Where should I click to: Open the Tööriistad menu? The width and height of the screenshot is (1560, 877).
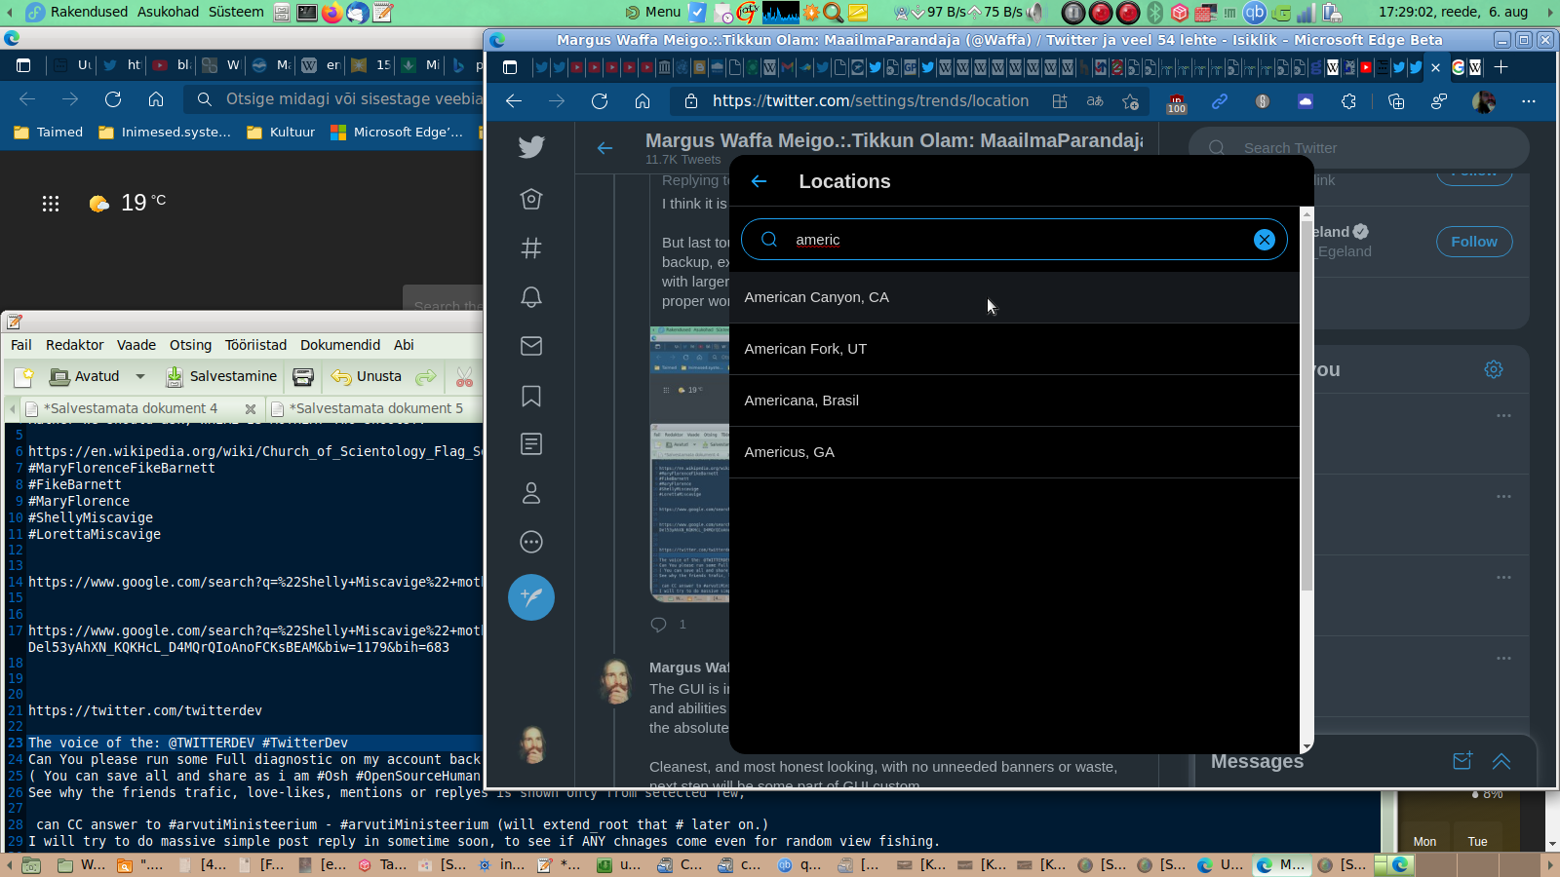[x=255, y=345]
